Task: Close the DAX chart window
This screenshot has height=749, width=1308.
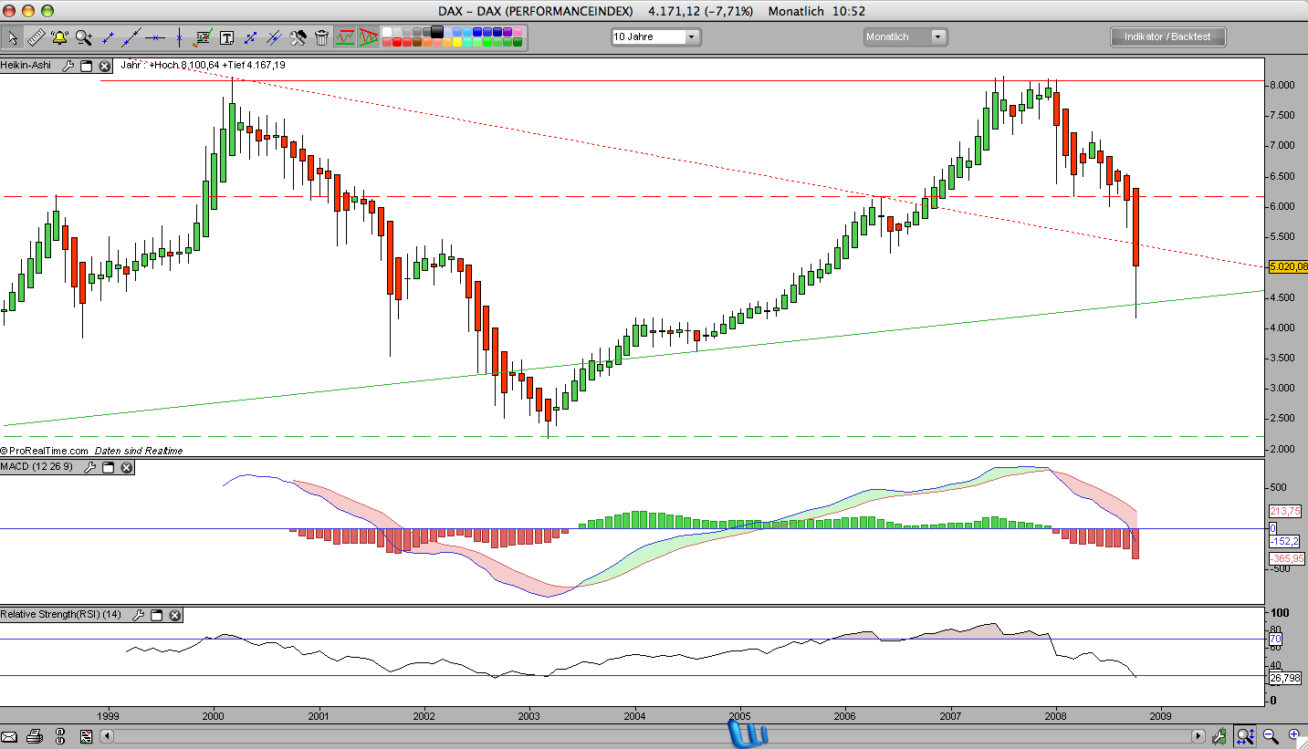Action: [x=8, y=11]
